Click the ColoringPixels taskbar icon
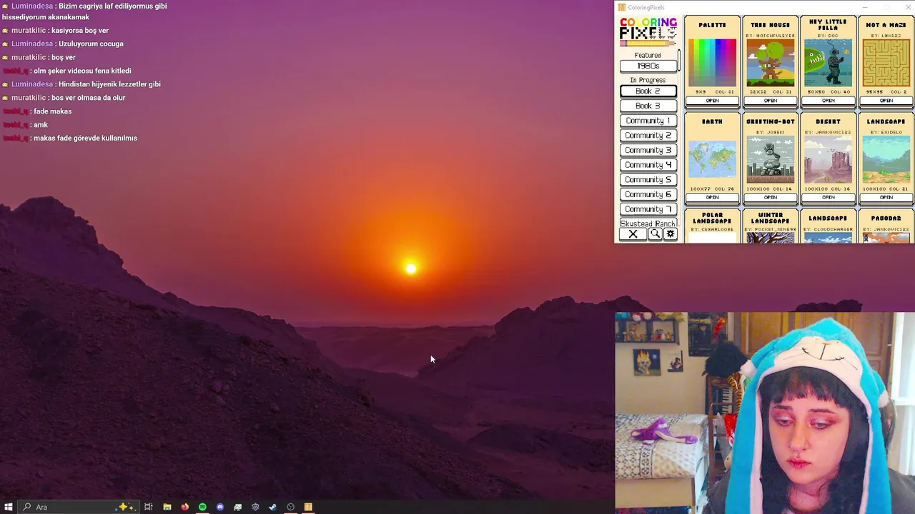915x514 pixels. 308,507
